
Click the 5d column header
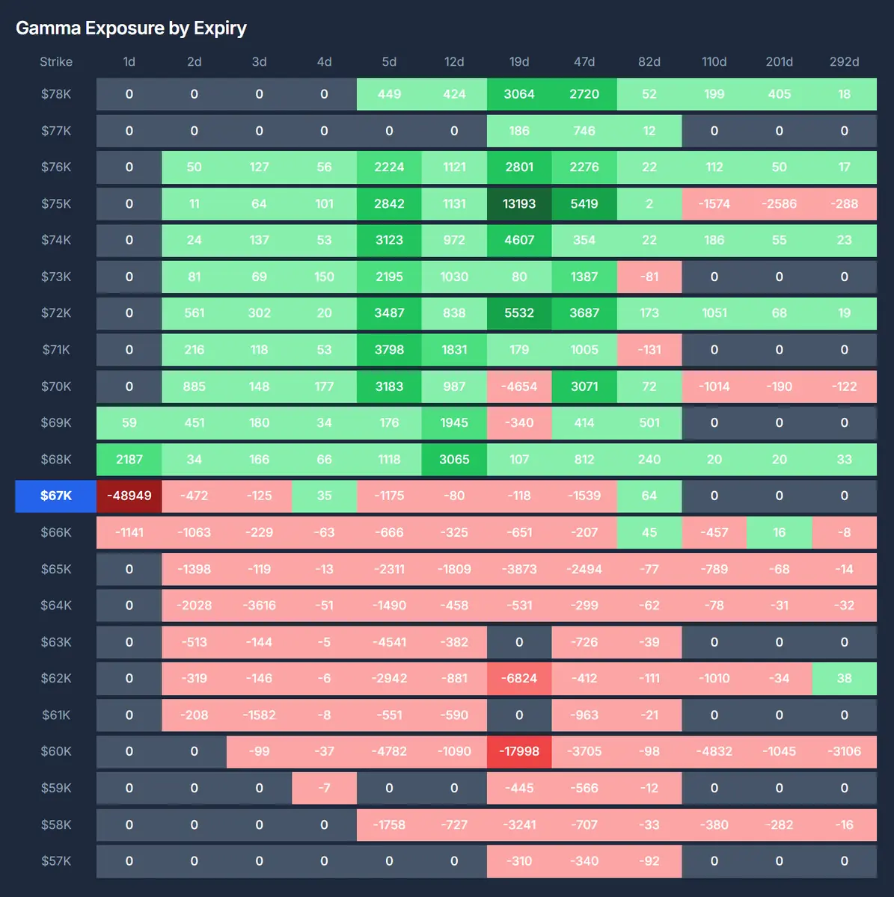(x=389, y=62)
